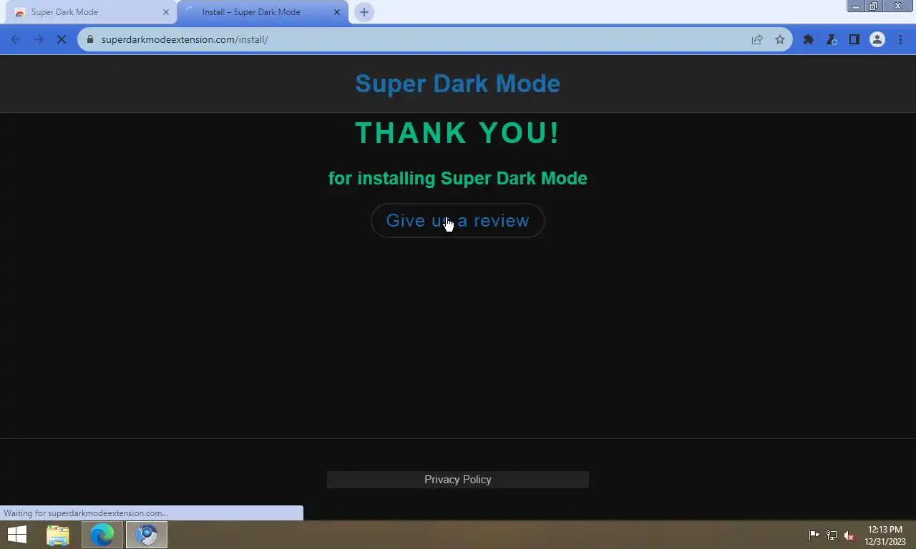Open the Extensions puzzle menu
This screenshot has height=549, width=916.
click(x=809, y=39)
